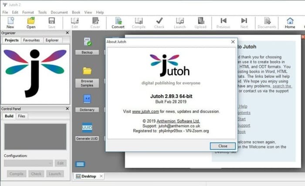
Task: Click the Compile toolbar icon
Action: tap(139, 21)
